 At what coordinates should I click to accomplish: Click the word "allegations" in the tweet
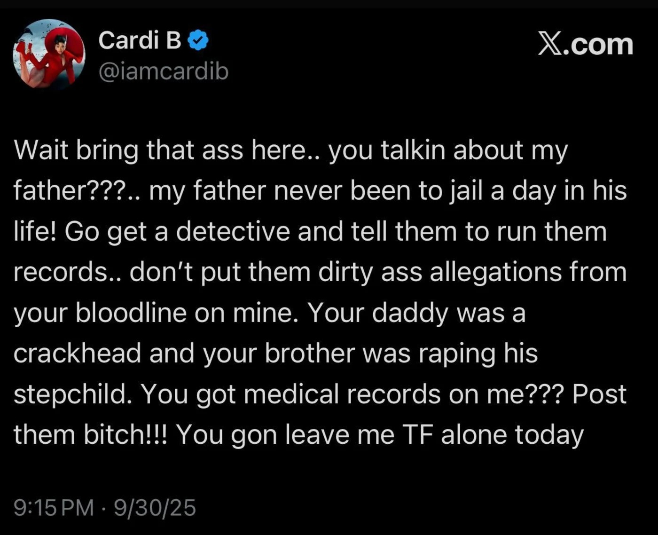496,272
